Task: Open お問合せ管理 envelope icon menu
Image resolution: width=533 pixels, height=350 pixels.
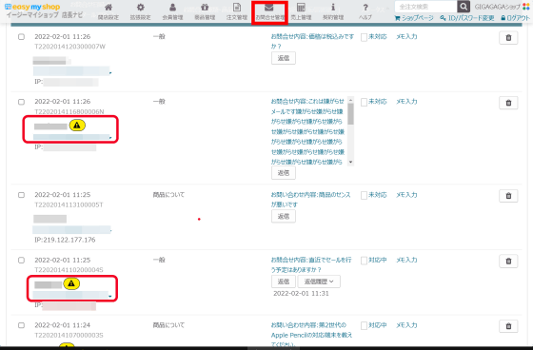Action: [x=269, y=12]
